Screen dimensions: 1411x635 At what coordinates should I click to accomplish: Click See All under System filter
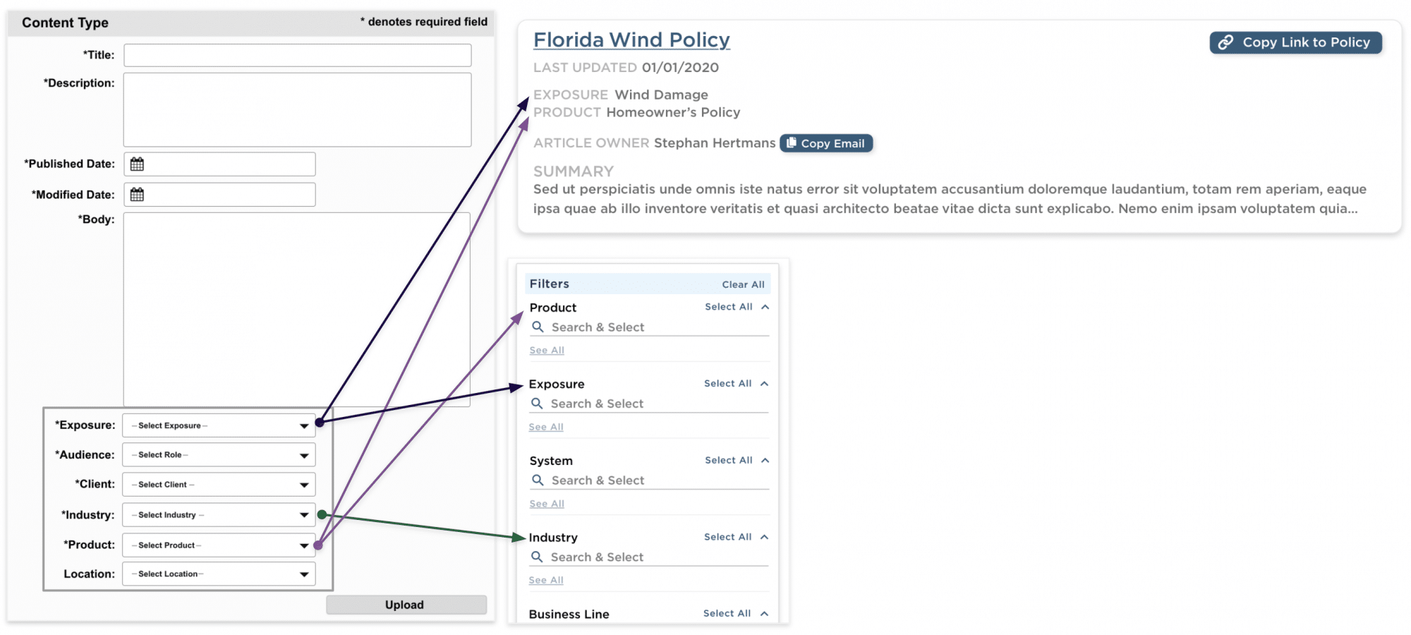pyautogui.click(x=547, y=504)
